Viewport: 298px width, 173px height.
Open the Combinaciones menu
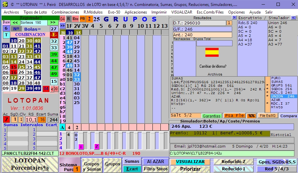coord(65,12)
